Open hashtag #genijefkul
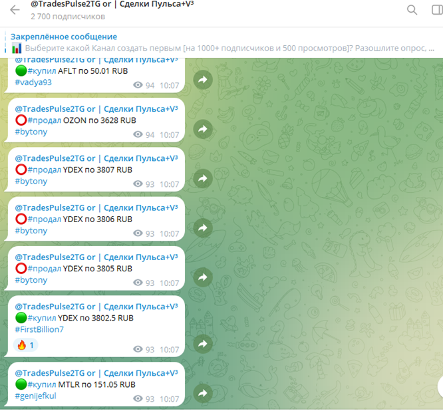The image size is (443, 411). [36, 396]
